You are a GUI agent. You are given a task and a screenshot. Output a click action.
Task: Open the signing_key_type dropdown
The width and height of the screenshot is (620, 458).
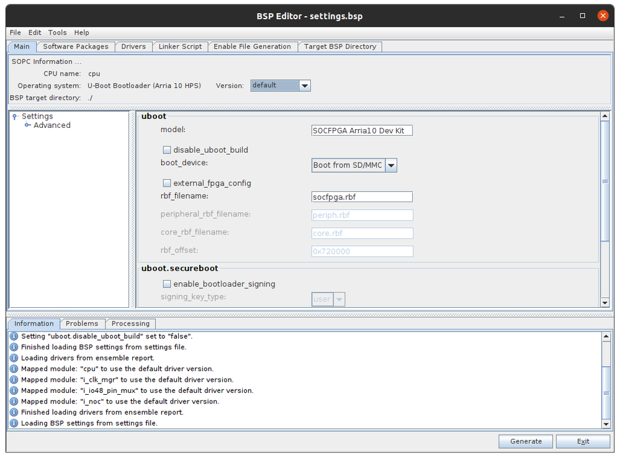tap(339, 299)
